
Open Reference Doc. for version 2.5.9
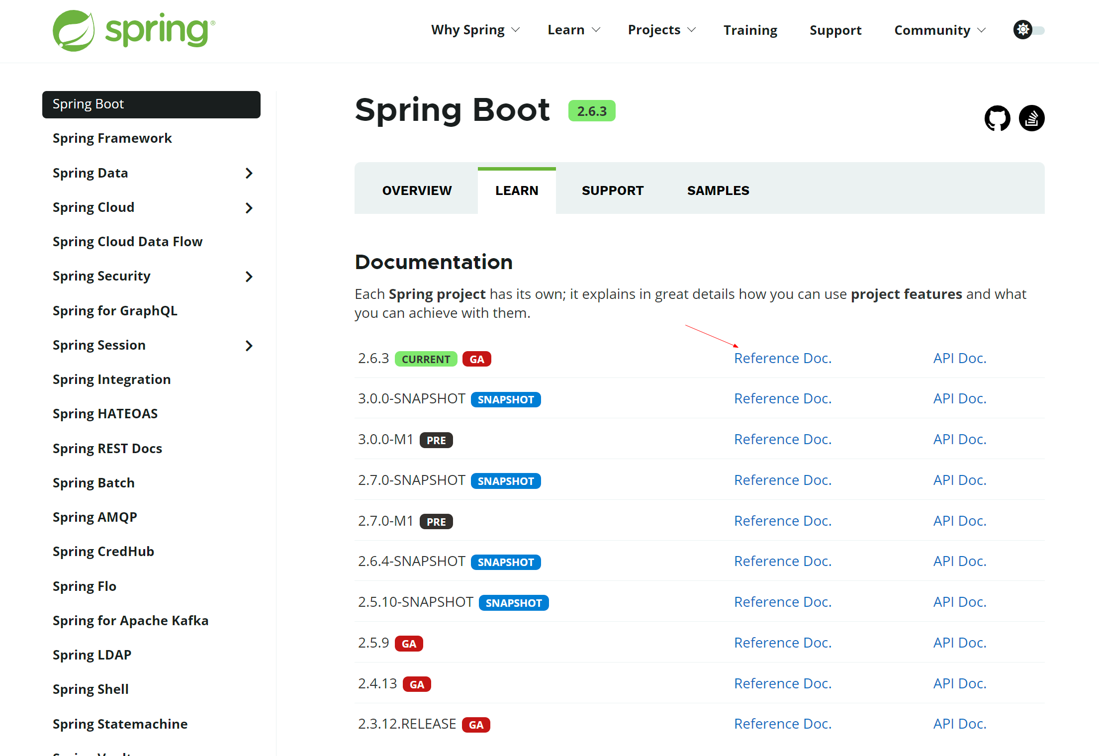(782, 643)
